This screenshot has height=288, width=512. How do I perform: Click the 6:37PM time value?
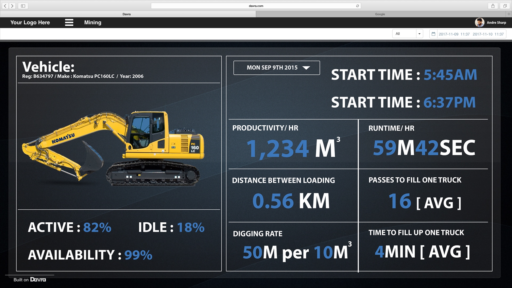449,102
